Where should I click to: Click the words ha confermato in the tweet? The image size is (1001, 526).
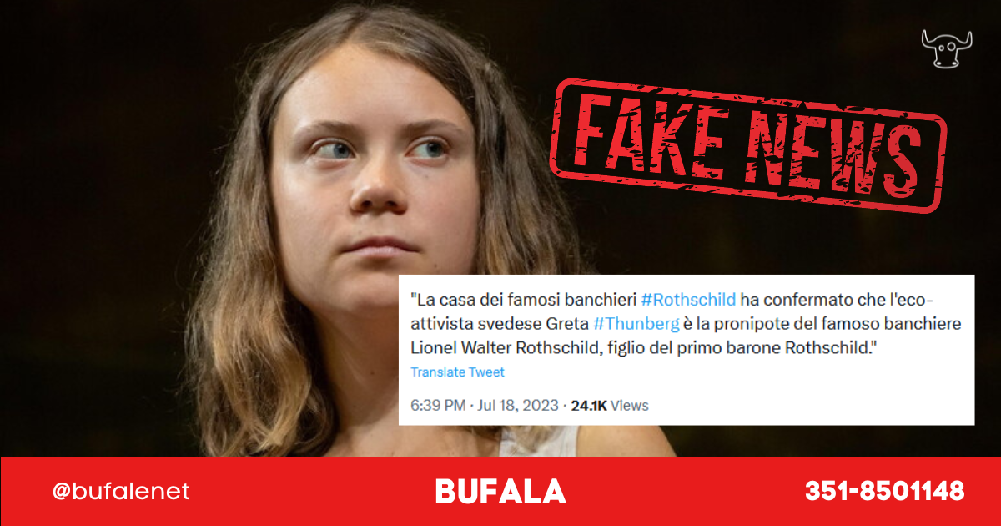tap(788, 300)
